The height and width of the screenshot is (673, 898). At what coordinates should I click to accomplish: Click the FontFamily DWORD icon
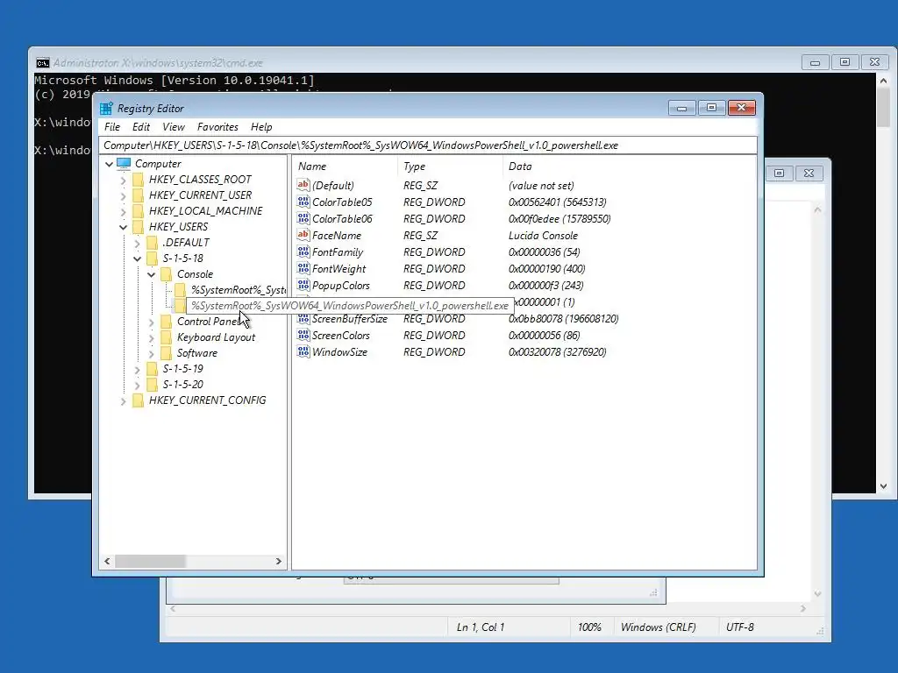click(x=303, y=251)
